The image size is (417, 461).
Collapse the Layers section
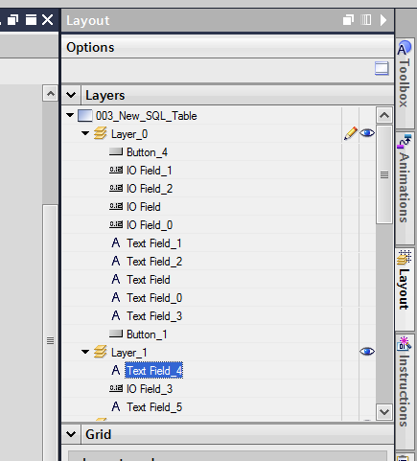point(71,95)
